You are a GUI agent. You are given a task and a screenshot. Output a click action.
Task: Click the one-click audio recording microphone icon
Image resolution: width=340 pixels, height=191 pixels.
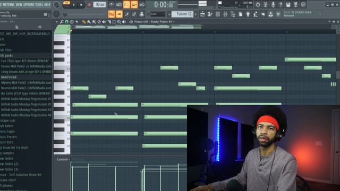pos(273,4)
